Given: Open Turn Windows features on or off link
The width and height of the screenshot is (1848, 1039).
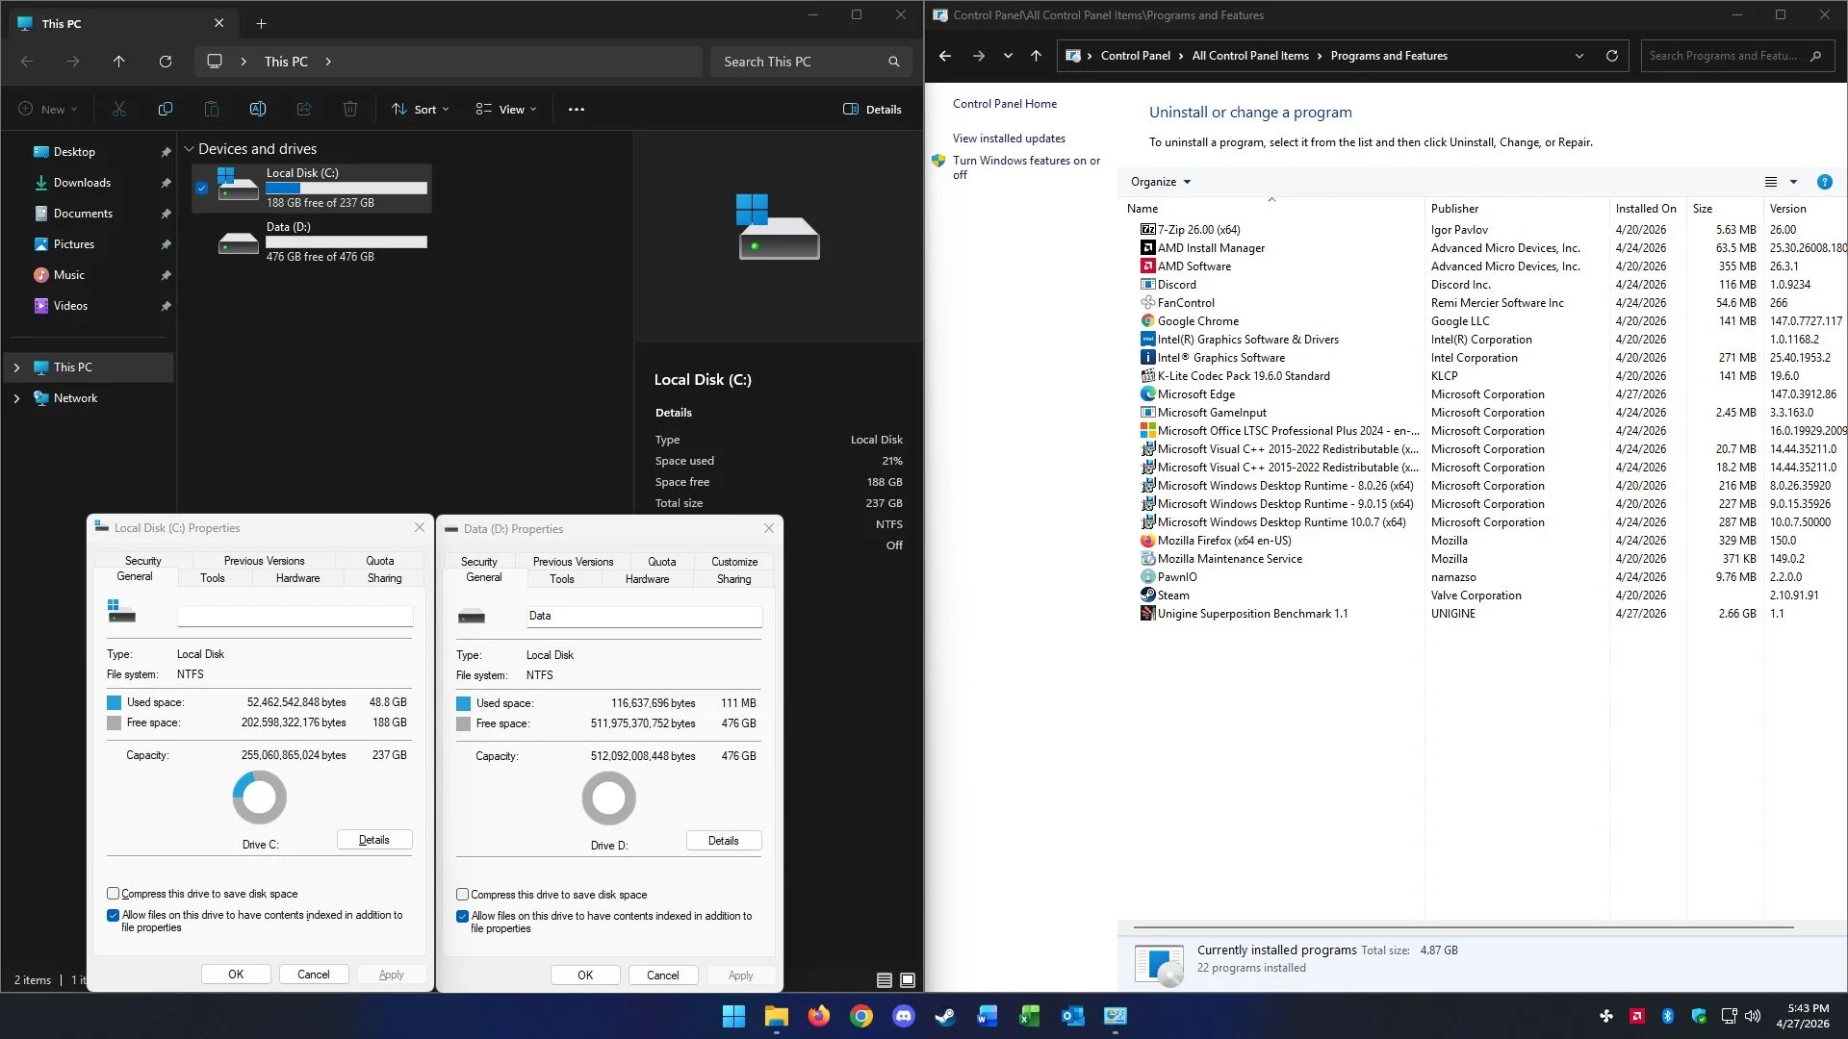Looking at the screenshot, I should (x=1026, y=167).
